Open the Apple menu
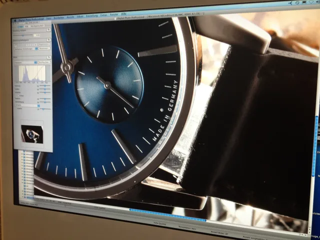The width and height of the screenshot is (320, 240). tap(14, 20)
